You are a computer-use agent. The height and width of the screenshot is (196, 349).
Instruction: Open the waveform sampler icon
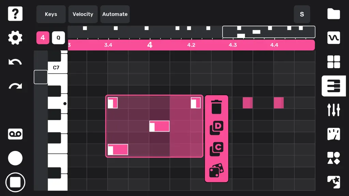point(334,38)
